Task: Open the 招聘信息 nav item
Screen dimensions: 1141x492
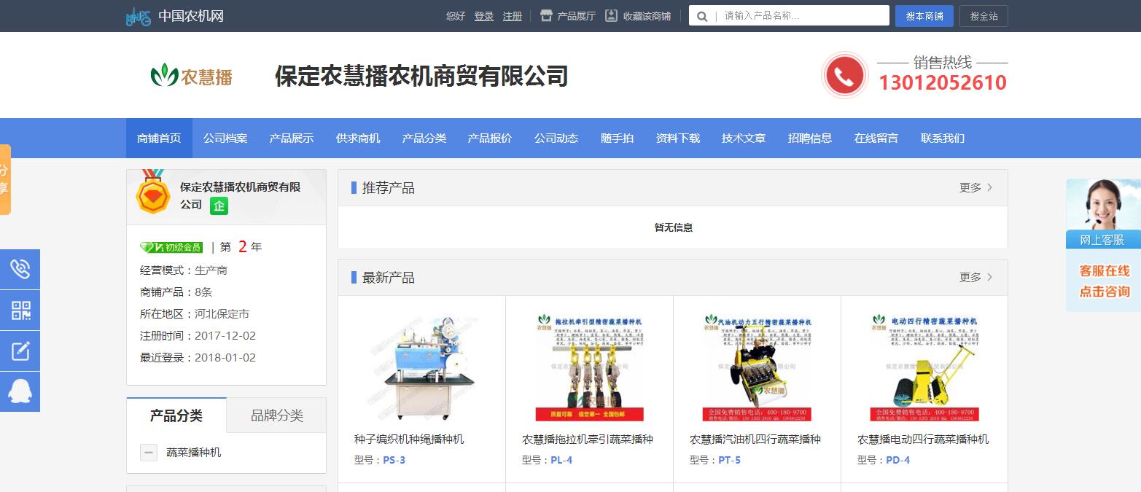Action: click(810, 138)
